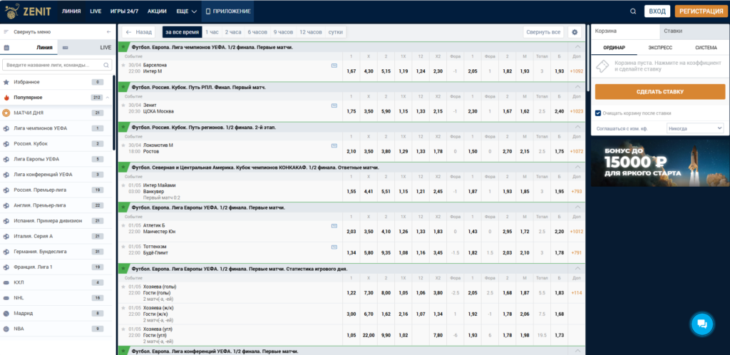
Task: Favorite the Интер Майами – Ванкувер match star
Action: [123, 185]
